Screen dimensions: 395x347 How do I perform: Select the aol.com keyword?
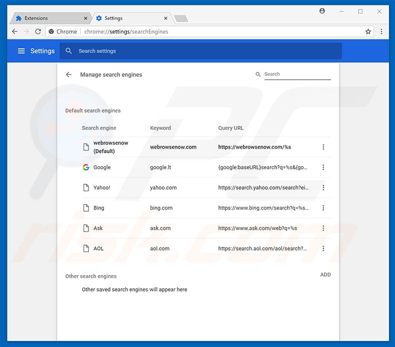click(159, 248)
